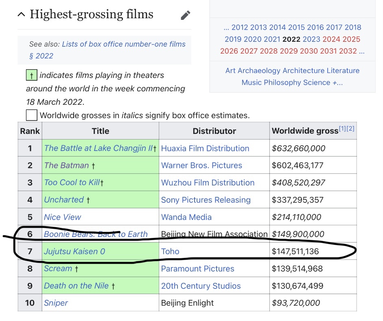Viewport: 383px width, 321px height.
Task: Open the year 2019 link
Action: pyautogui.click(x=233, y=39)
